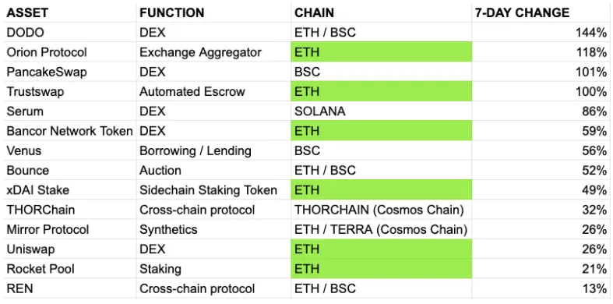Select the 7-DAY CHANGE header cell
613x304 pixels.
541,13
